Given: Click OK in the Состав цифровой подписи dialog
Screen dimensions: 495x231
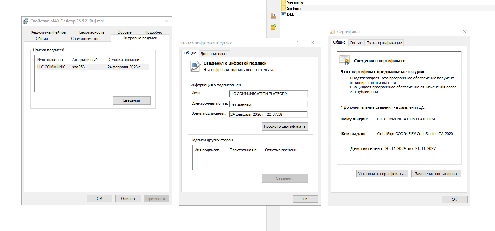Looking at the screenshot, I should pos(305,199).
